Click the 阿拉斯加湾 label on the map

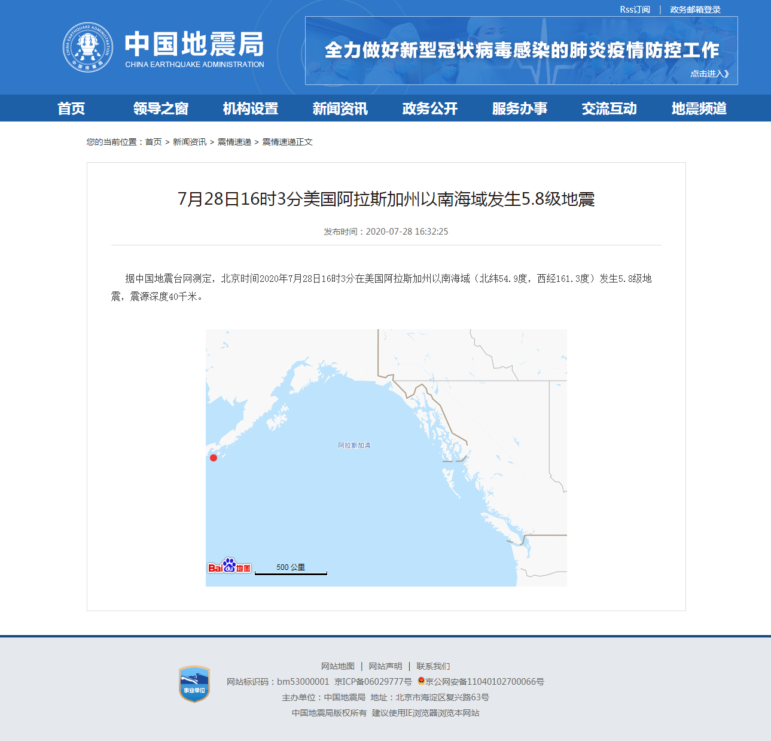354,445
